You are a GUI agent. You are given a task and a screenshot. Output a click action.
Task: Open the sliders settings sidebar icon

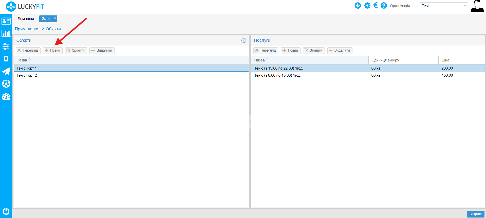[6, 46]
